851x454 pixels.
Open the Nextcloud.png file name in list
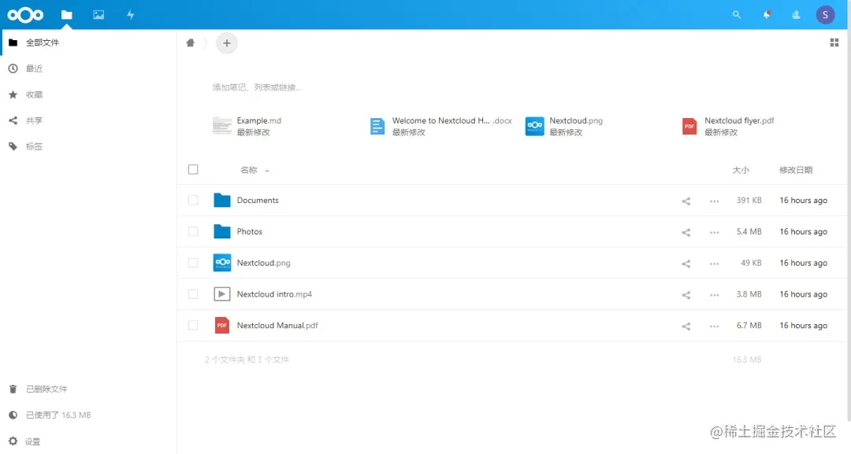[263, 264]
